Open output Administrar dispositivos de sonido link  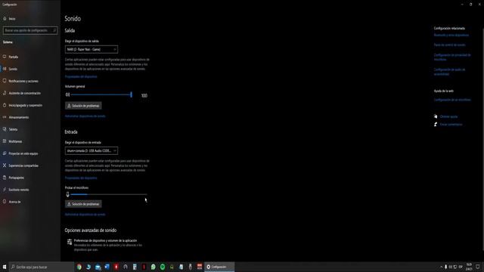85,116
